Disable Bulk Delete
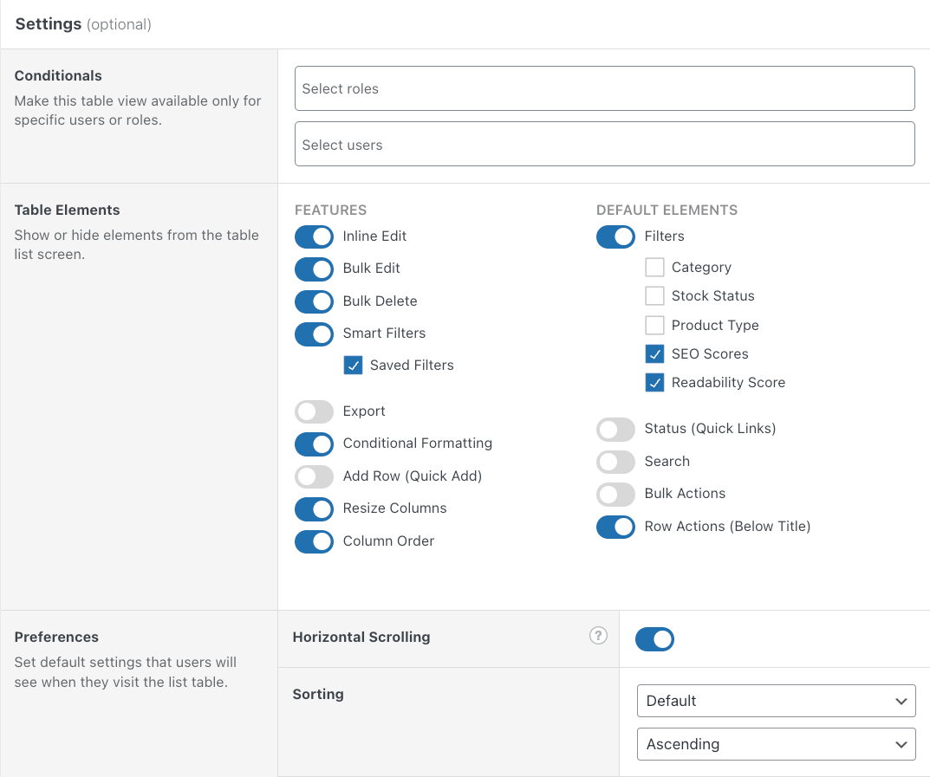This screenshot has height=777, width=930. [314, 301]
